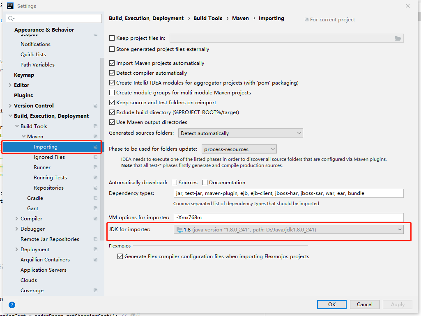Click the Cancel button
The image size is (421, 316).
click(365, 305)
